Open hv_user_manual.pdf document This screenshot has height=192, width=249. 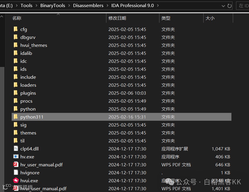tap(42, 165)
